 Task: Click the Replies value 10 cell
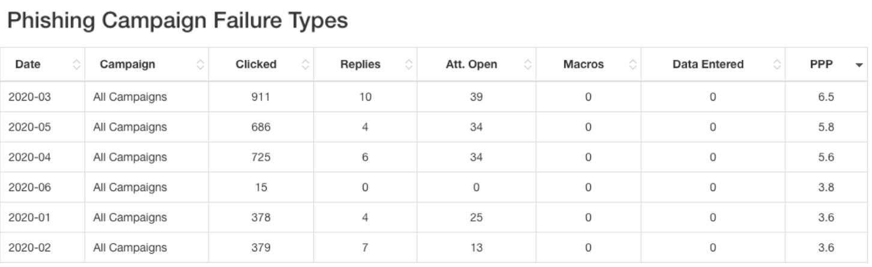(x=365, y=97)
